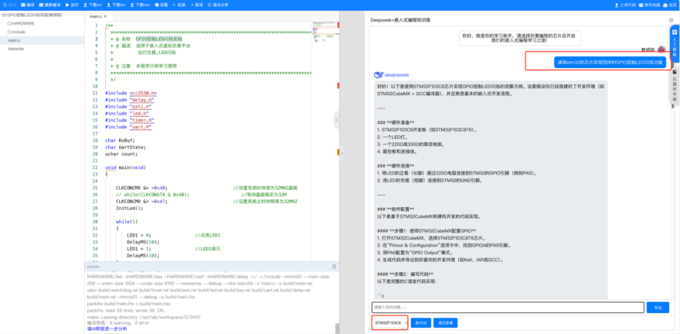Click the editor collapse chevron beside the minimap

tap(336, 120)
